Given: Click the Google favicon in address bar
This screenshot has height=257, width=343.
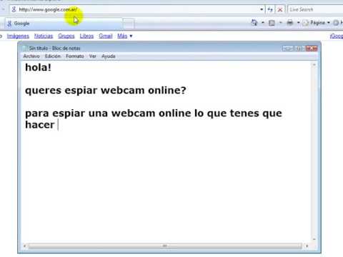Looking at the screenshot, I should pos(14,9).
